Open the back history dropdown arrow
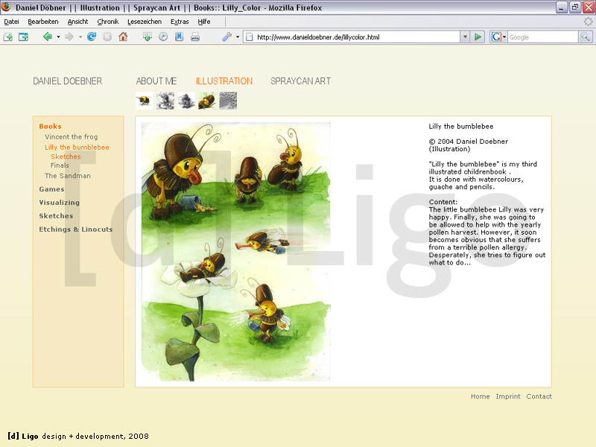596x447 pixels. point(58,37)
